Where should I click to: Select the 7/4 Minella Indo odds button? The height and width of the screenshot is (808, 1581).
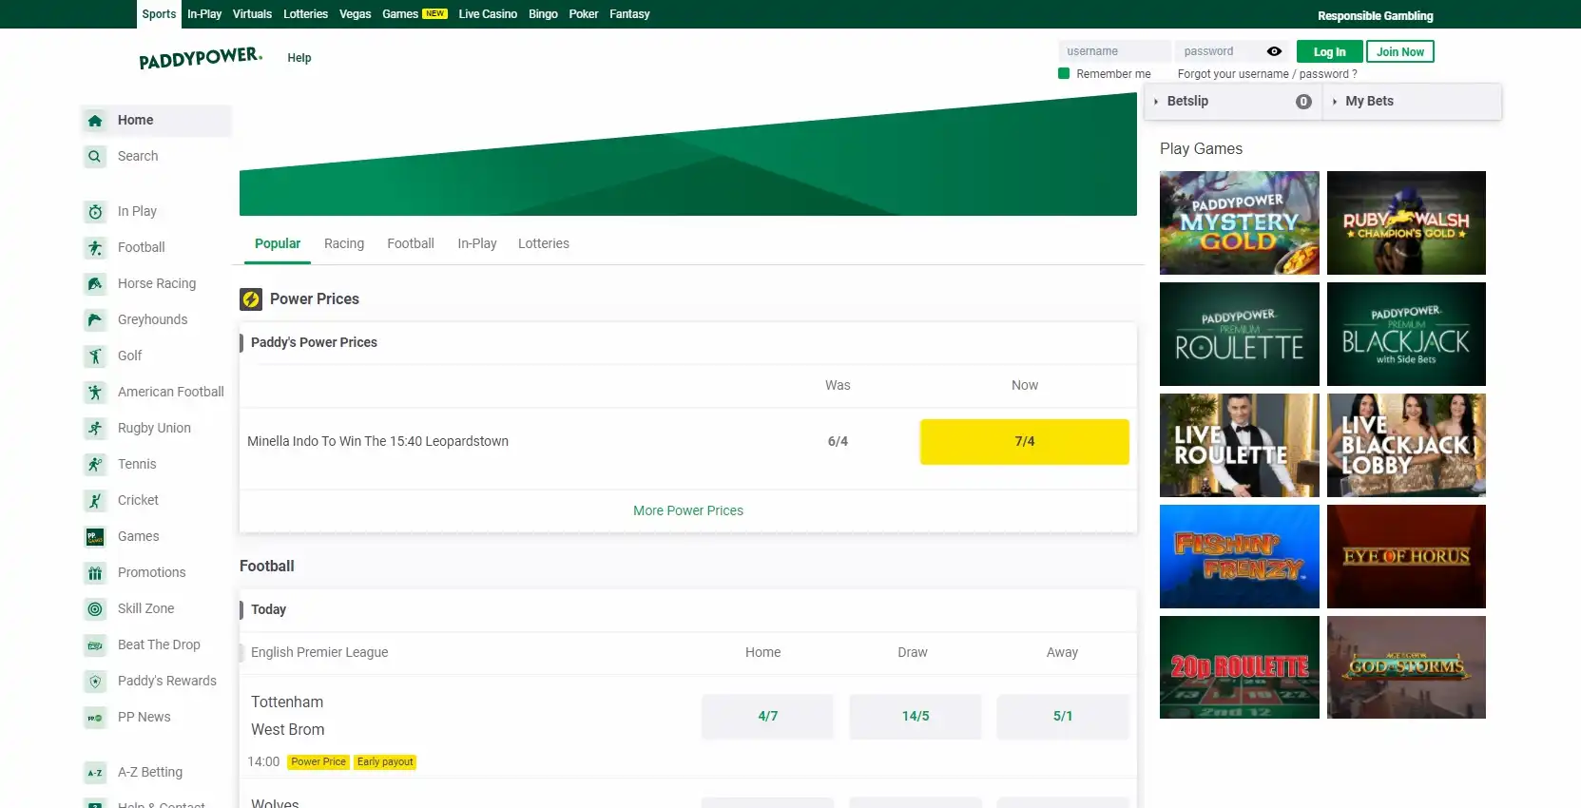click(1025, 442)
